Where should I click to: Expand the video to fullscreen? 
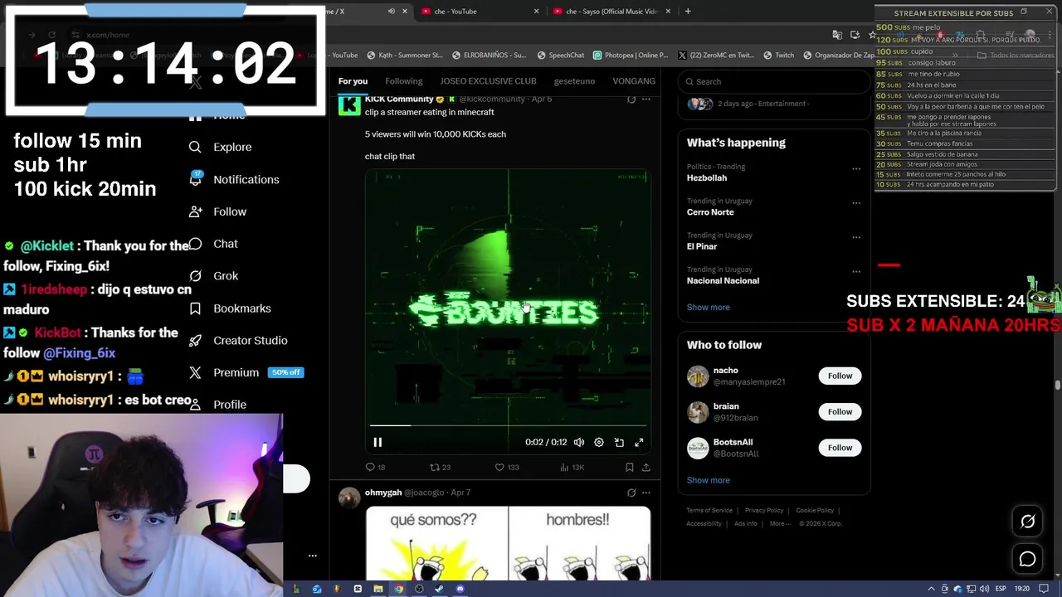[x=639, y=442]
